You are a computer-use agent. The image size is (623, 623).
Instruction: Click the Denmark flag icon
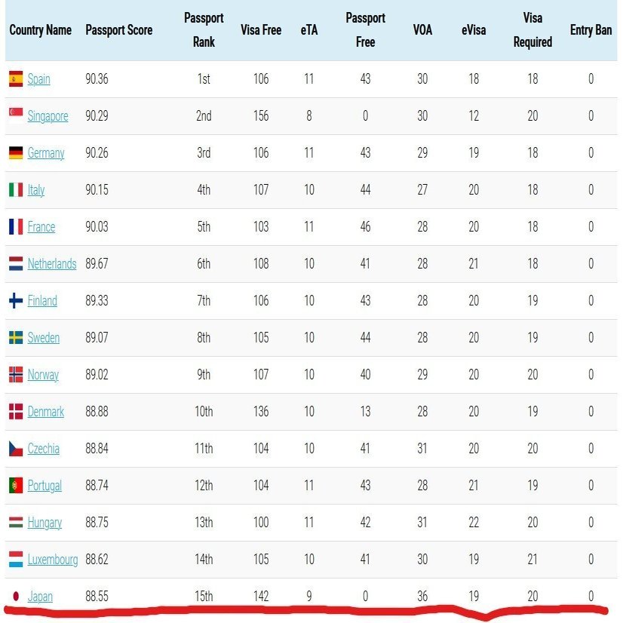coord(16,411)
